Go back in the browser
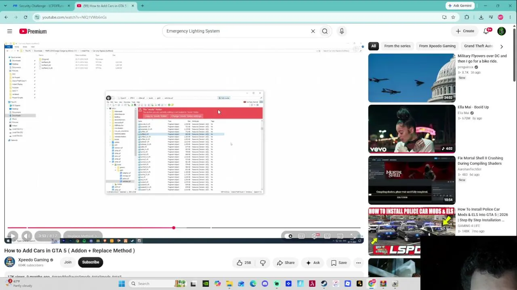Screen dimensions: 517x290 pyautogui.click(x=6, y=17)
